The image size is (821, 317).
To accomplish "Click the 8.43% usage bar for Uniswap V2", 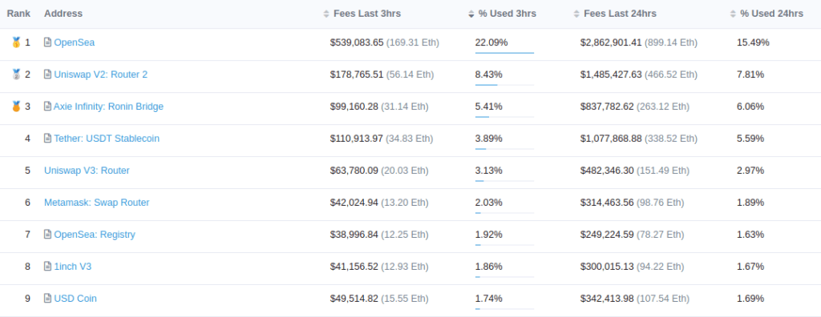I will (x=505, y=85).
